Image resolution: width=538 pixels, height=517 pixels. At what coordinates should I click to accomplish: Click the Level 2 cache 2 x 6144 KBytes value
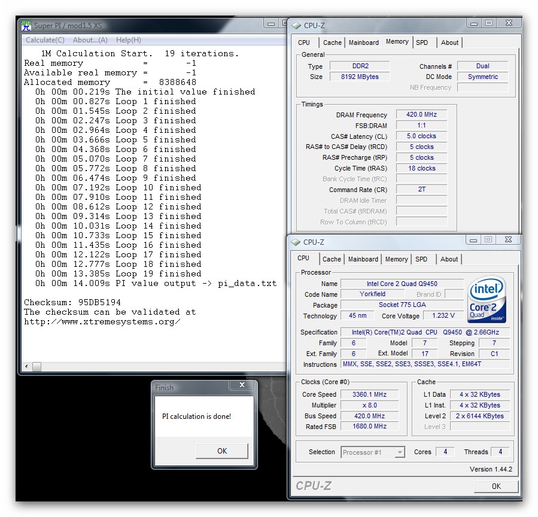[480, 416]
